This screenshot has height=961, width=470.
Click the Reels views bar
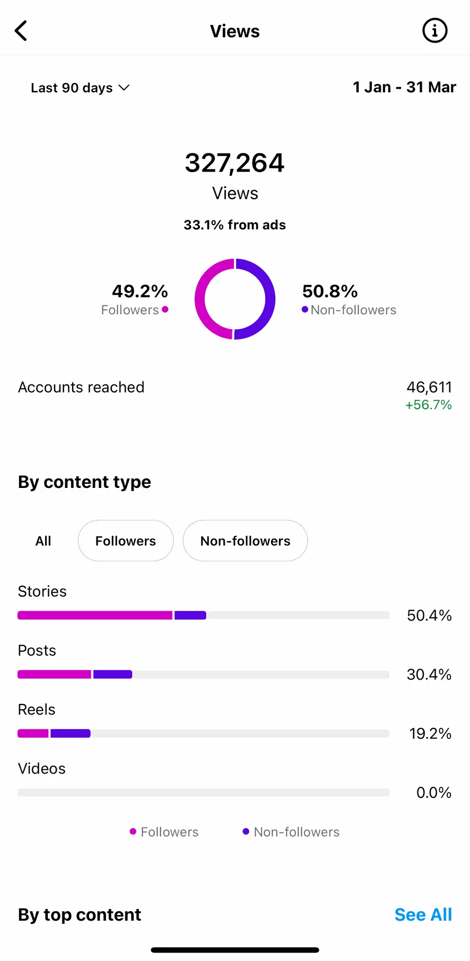pyautogui.click(x=204, y=733)
